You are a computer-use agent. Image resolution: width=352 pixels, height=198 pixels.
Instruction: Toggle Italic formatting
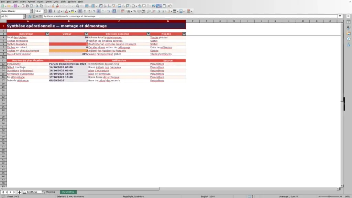tap(54, 11)
